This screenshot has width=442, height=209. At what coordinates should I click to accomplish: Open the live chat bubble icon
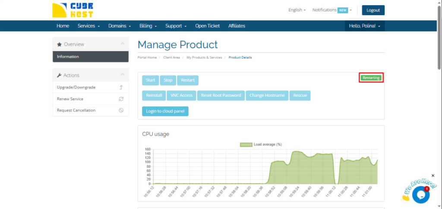pyautogui.click(x=420, y=195)
